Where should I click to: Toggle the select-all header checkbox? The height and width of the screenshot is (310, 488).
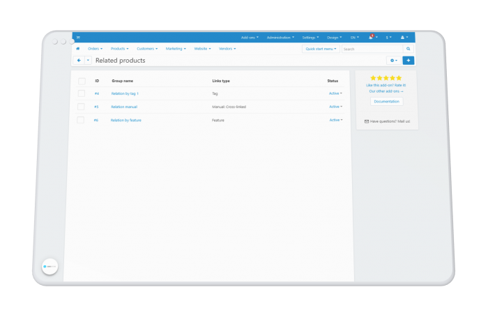pos(82,81)
